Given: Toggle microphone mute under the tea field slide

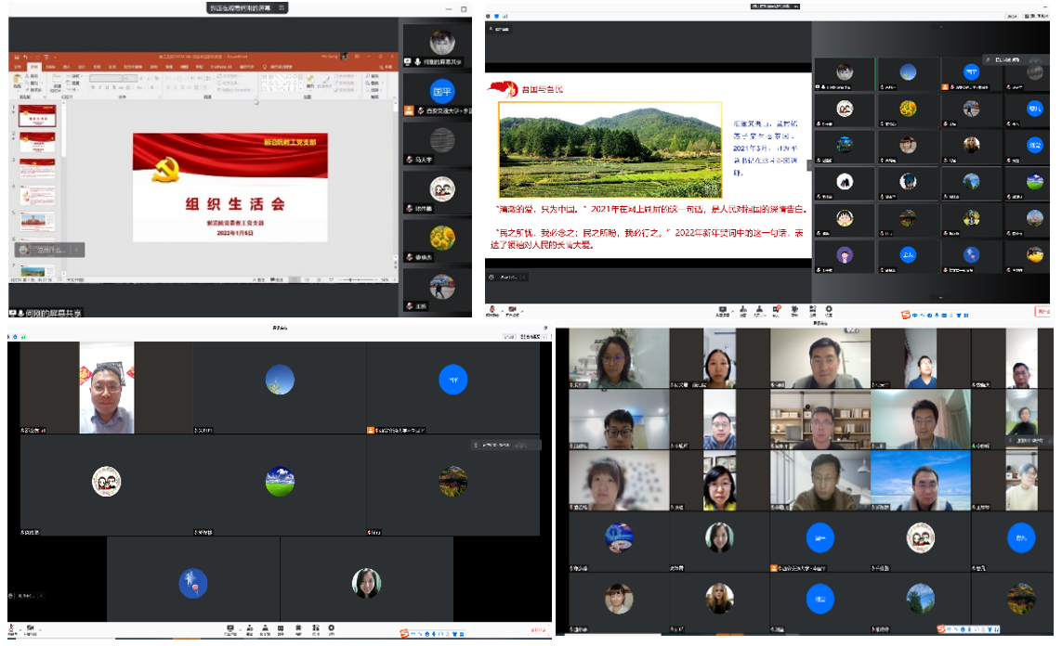Looking at the screenshot, I should tap(492, 311).
